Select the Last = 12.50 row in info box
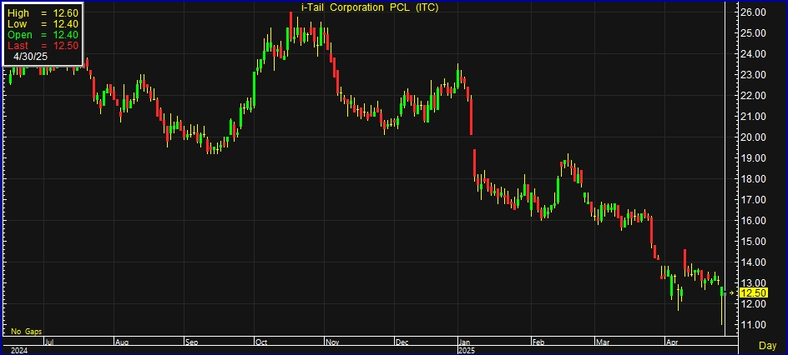788x355 pixels. (x=43, y=46)
